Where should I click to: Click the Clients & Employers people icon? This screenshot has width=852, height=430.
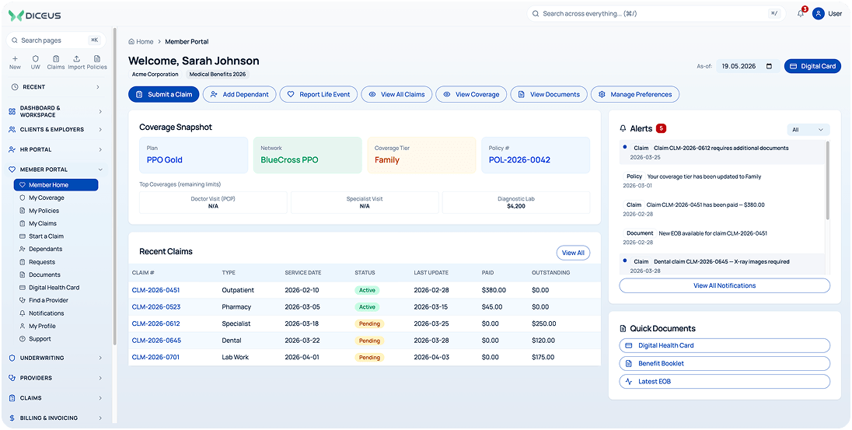12,129
